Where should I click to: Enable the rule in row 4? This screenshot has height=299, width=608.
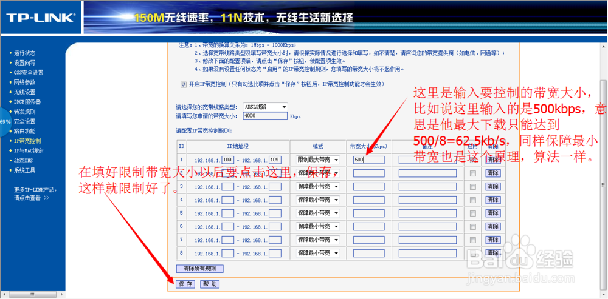click(472, 200)
